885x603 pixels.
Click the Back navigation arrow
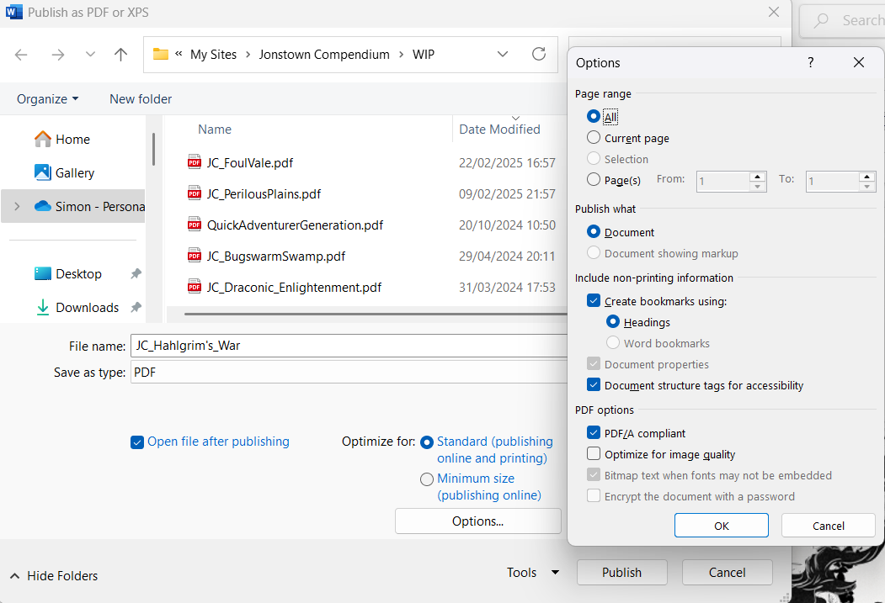pos(21,55)
